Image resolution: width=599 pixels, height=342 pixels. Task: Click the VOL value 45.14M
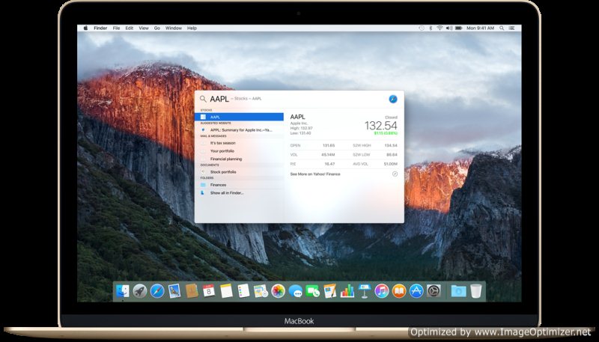pos(328,155)
